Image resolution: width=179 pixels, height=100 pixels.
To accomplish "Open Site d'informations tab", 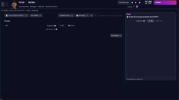I will (x=51, y=7).
